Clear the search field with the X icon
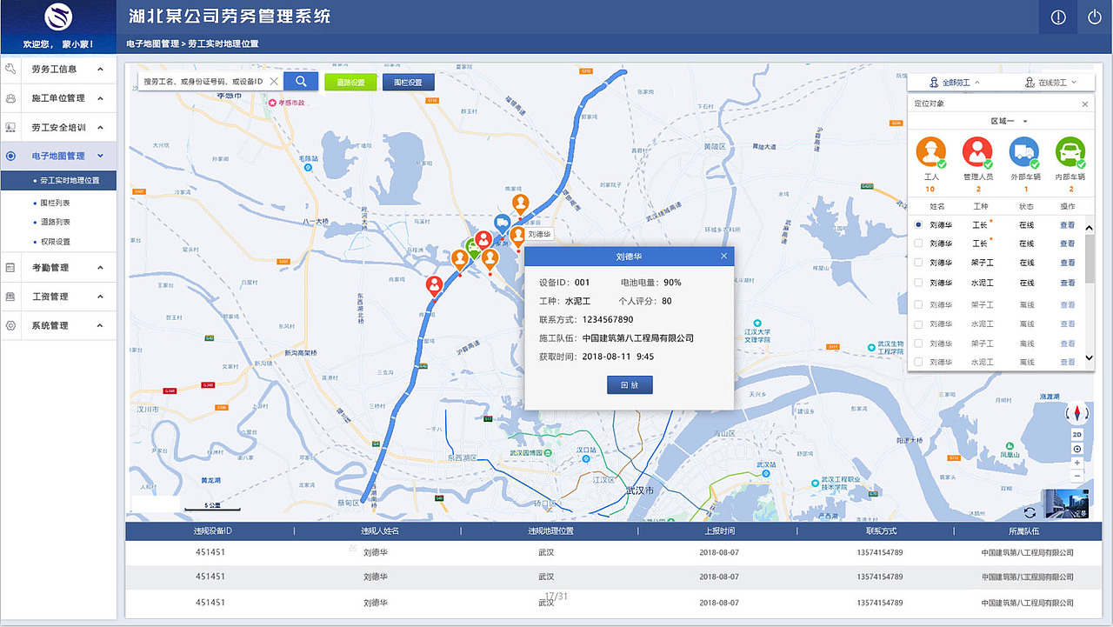The height and width of the screenshot is (627, 1113). tap(273, 82)
